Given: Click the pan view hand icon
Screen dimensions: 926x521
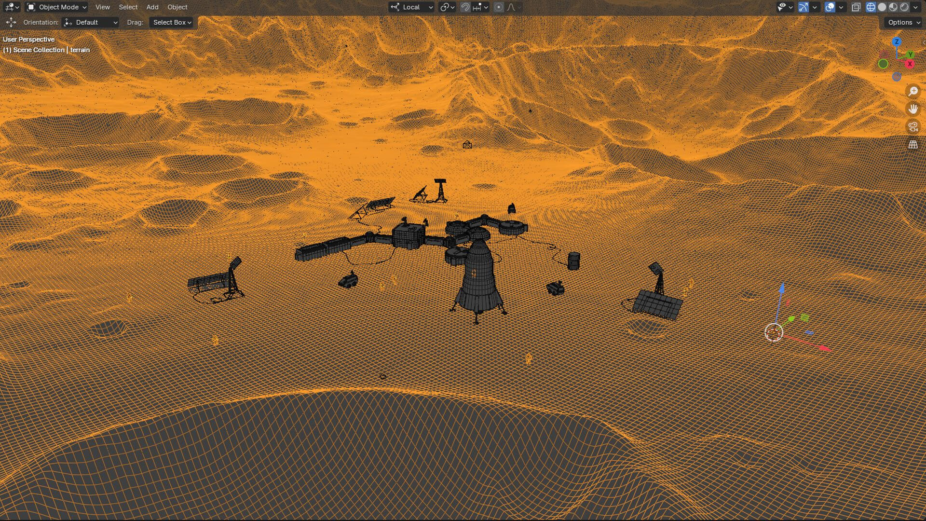Looking at the screenshot, I should coord(913,109).
